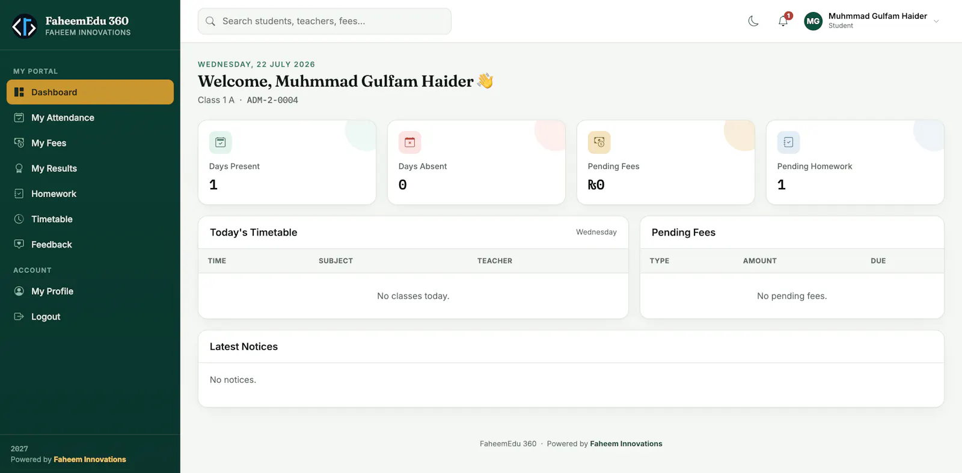Screen dimensions: 962x473
Task: Open the Timetable page
Action: (90, 219)
